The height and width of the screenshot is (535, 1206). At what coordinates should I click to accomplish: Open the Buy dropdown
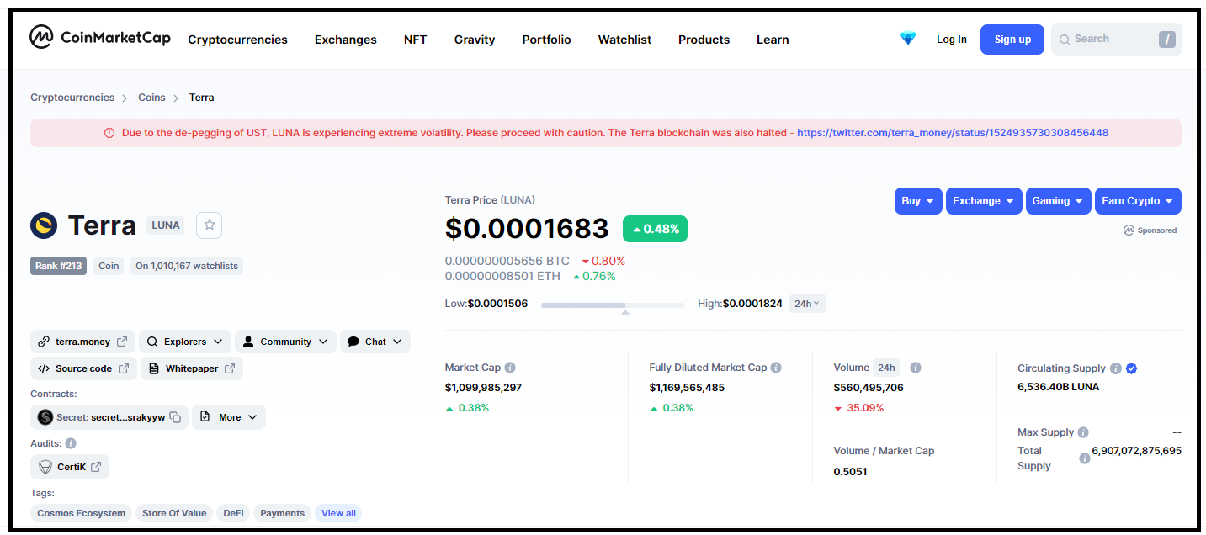point(918,201)
